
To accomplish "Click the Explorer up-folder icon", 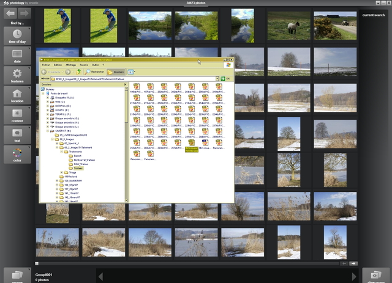I will tap(78, 72).
